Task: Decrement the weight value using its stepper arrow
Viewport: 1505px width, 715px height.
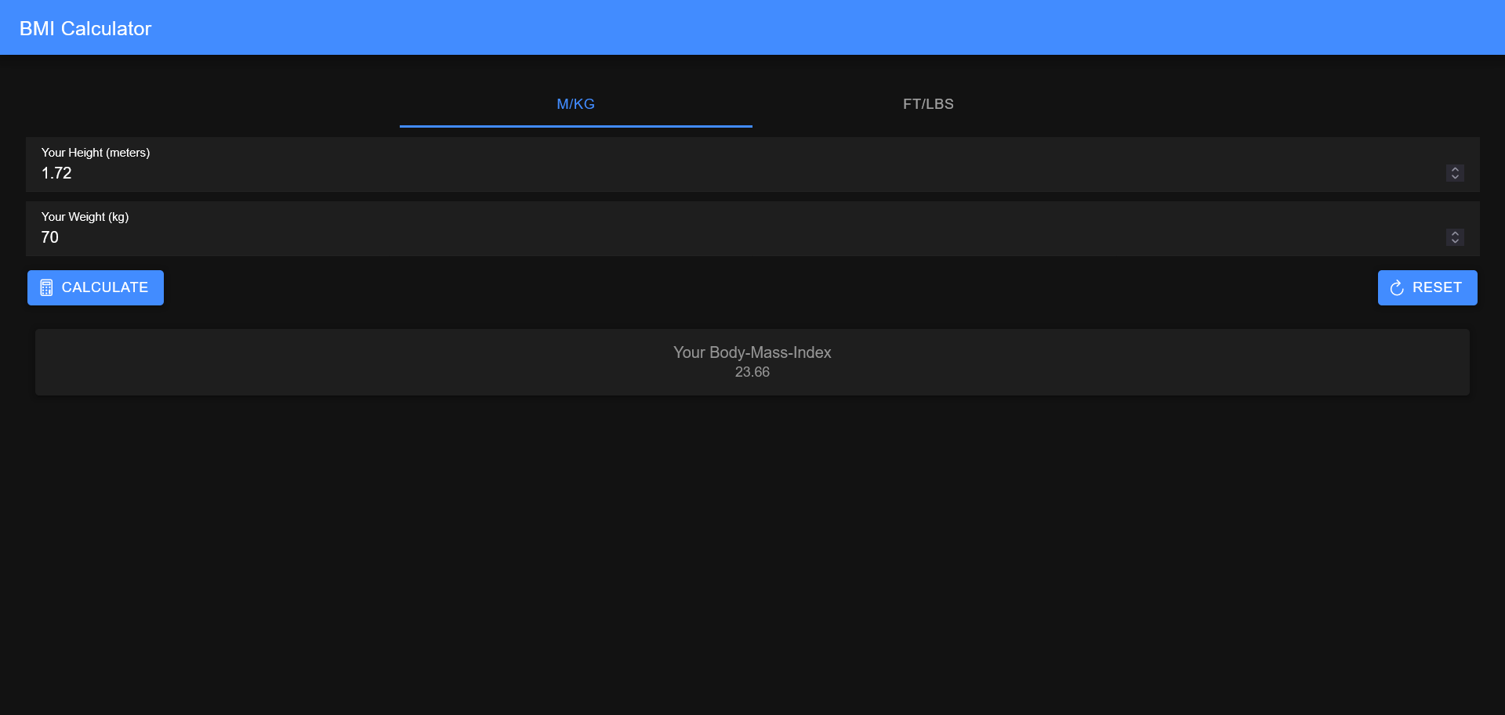Action: [1456, 241]
